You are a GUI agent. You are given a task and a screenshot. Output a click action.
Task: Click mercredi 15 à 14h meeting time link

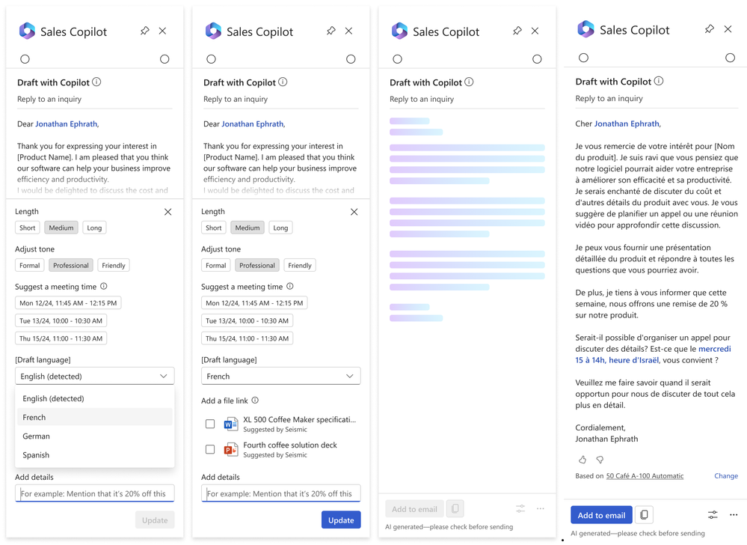pyautogui.click(x=653, y=354)
